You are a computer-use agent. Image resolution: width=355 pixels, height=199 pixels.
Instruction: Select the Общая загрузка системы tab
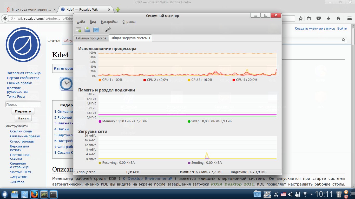tap(130, 38)
